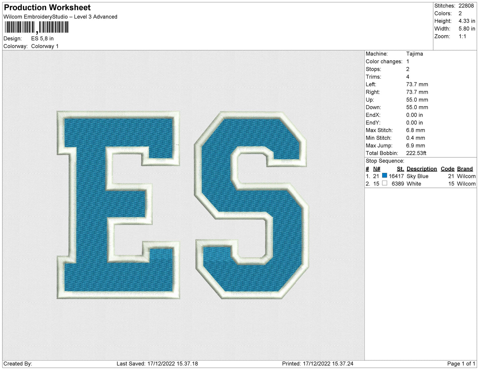The height and width of the screenshot is (370, 479).
Task: Click the stitch count 22808
Action: [466, 6]
